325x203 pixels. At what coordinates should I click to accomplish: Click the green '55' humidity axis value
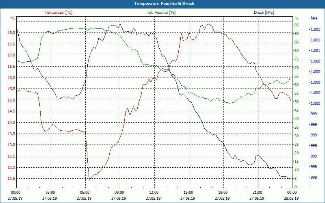pos(297,93)
